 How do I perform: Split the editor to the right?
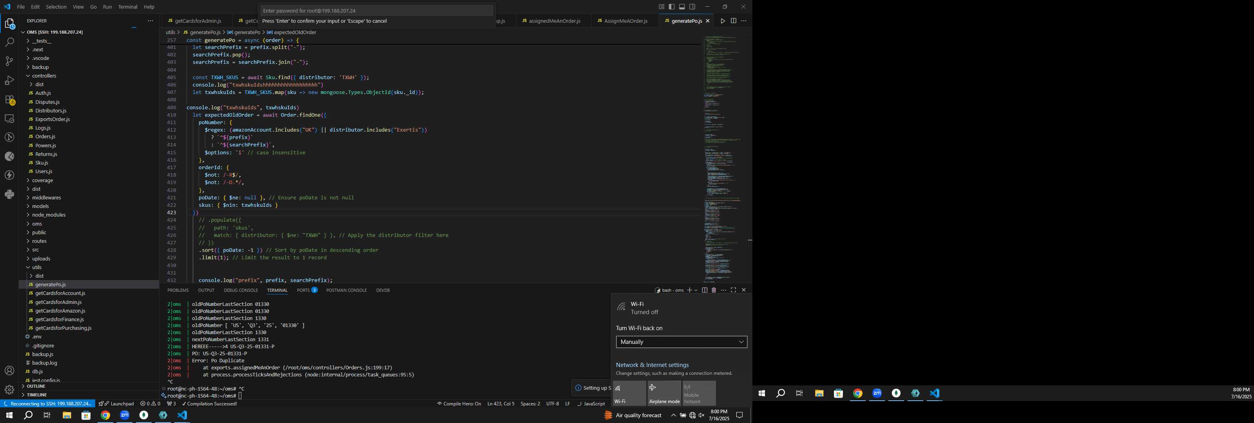pyautogui.click(x=733, y=21)
